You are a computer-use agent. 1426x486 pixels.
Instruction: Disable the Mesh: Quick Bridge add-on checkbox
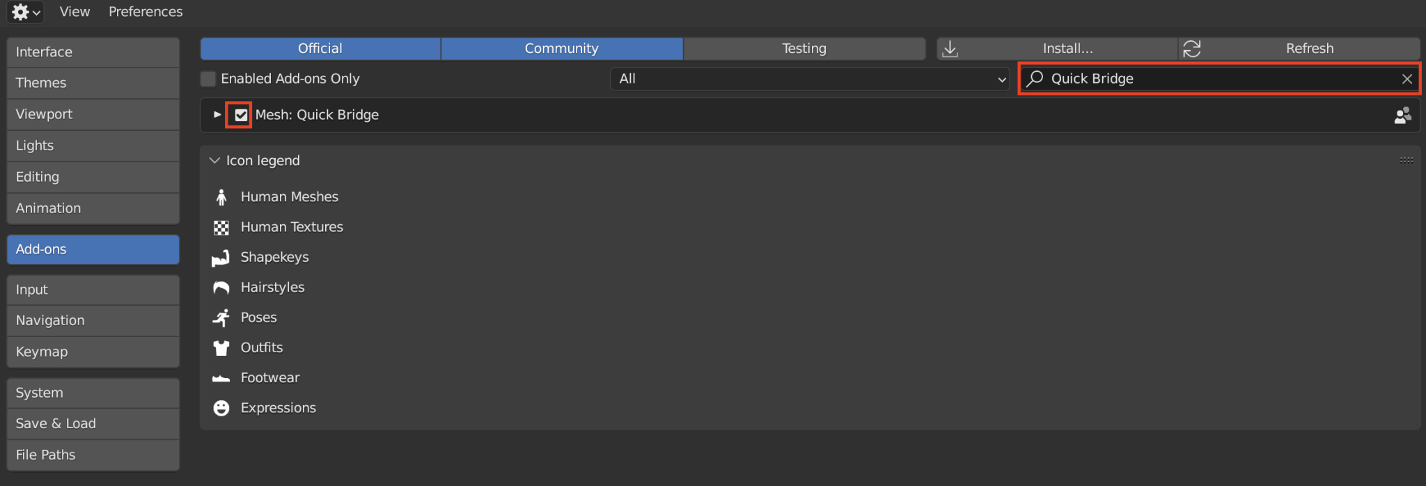[241, 115]
